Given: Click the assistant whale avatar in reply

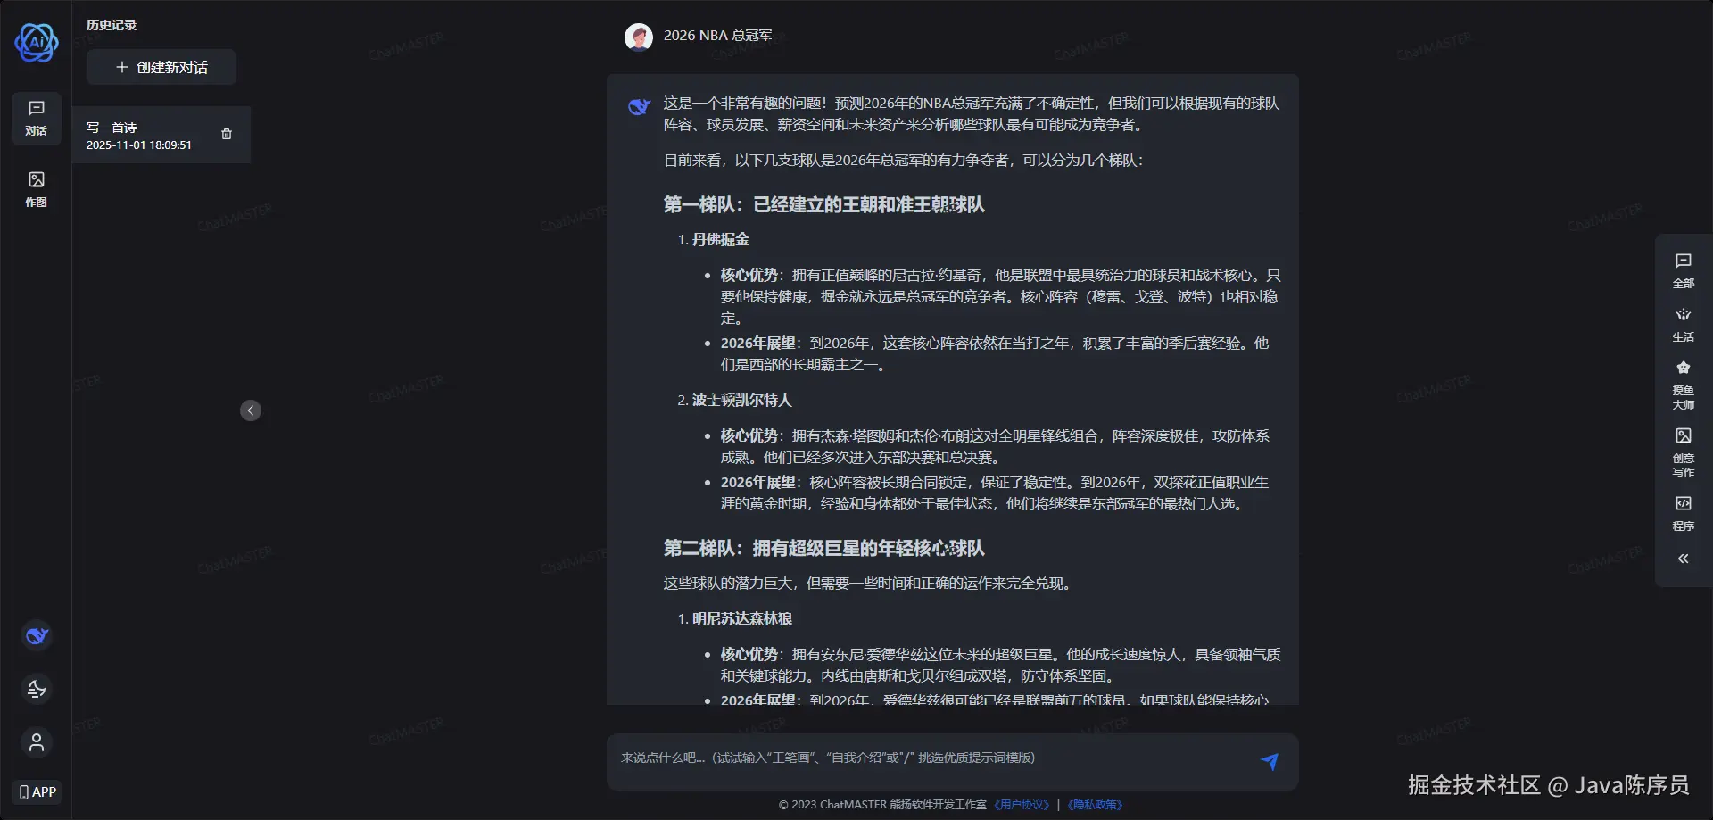Looking at the screenshot, I should click(639, 107).
